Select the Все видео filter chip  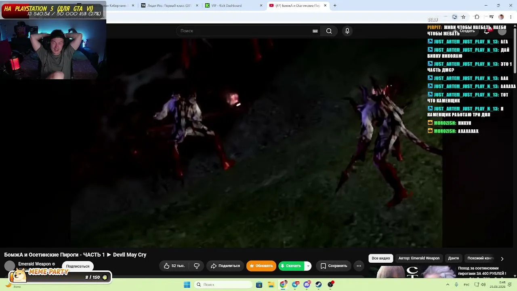(x=381, y=258)
